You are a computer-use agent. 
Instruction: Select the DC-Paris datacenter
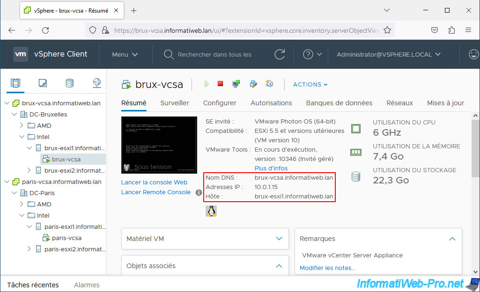click(42, 193)
